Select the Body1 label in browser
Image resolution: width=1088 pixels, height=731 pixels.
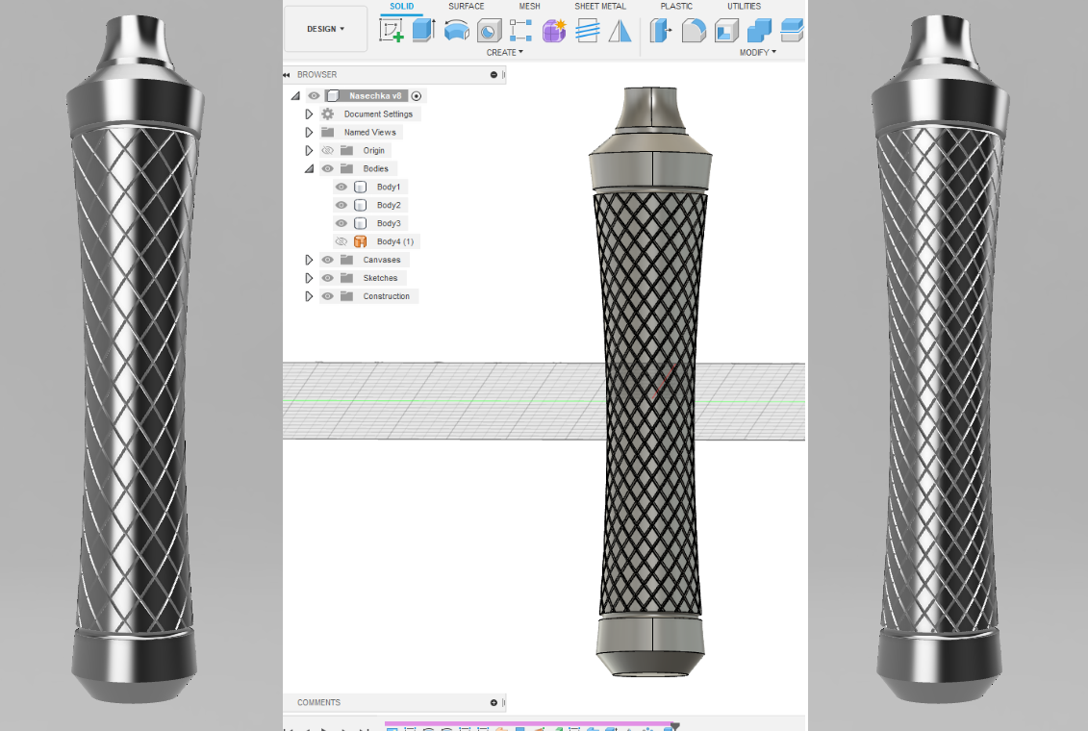389,187
